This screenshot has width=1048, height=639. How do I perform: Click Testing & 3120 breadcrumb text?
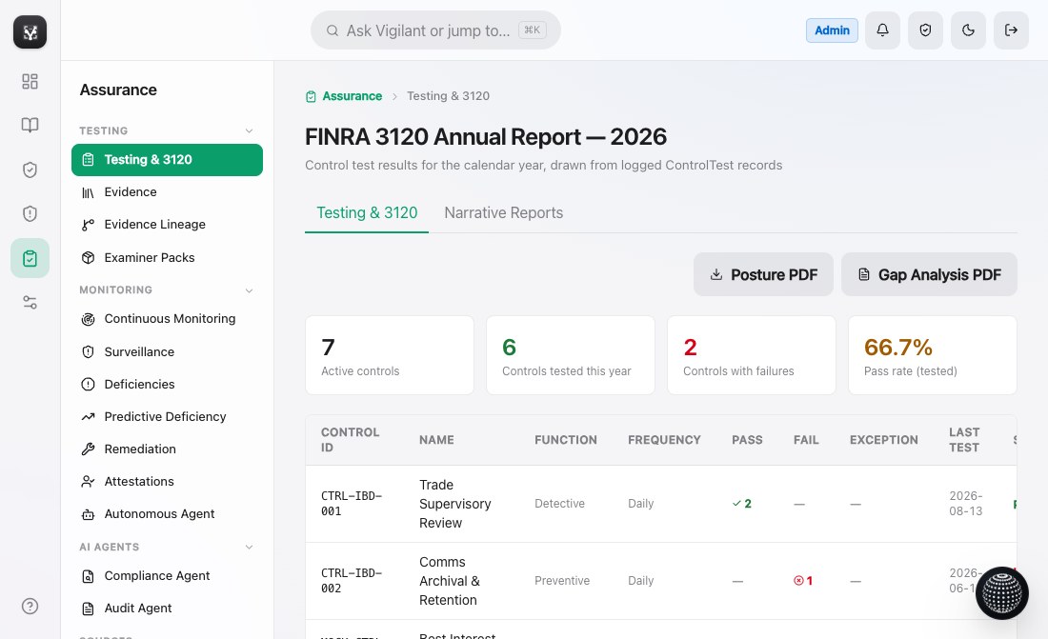[448, 96]
